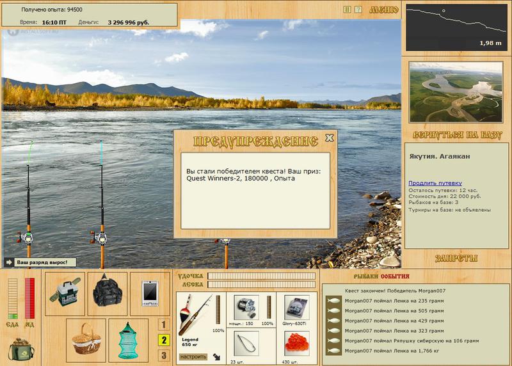This screenshot has height=366, width=512.
Task: Open the mobile phone icon
Action: (150, 293)
